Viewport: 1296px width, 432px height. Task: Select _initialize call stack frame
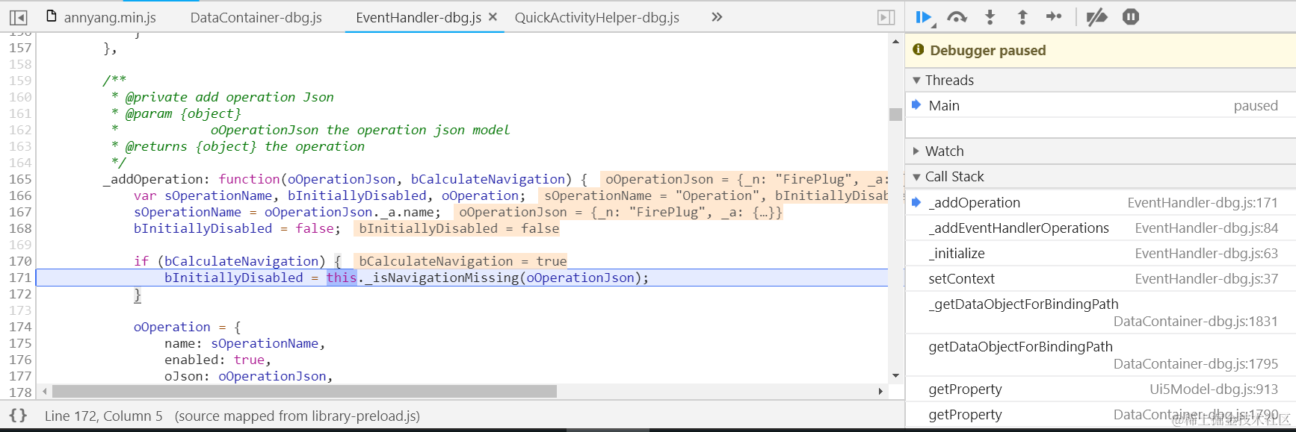[x=1100, y=253]
